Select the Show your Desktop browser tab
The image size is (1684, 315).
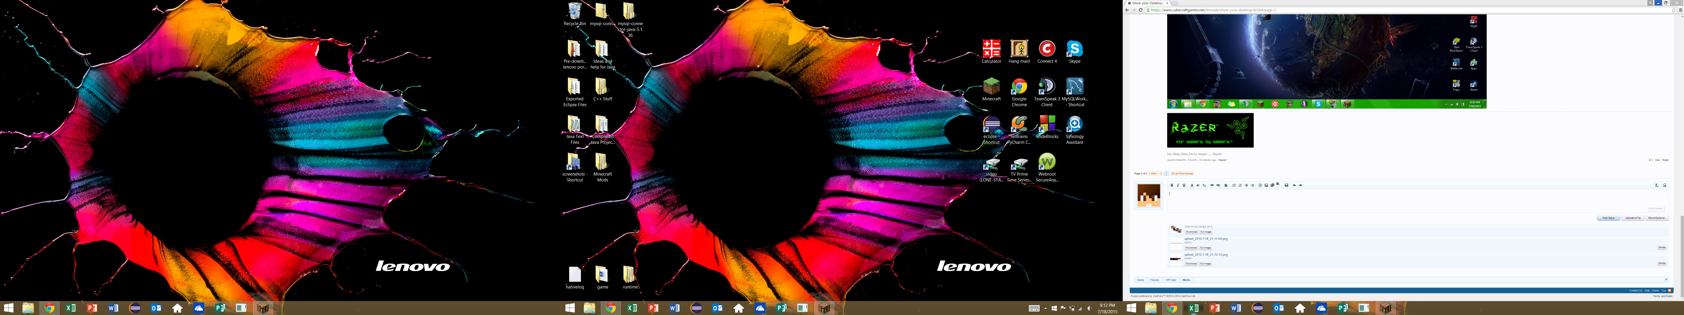pyautogui.click(x=1148, y=3)
